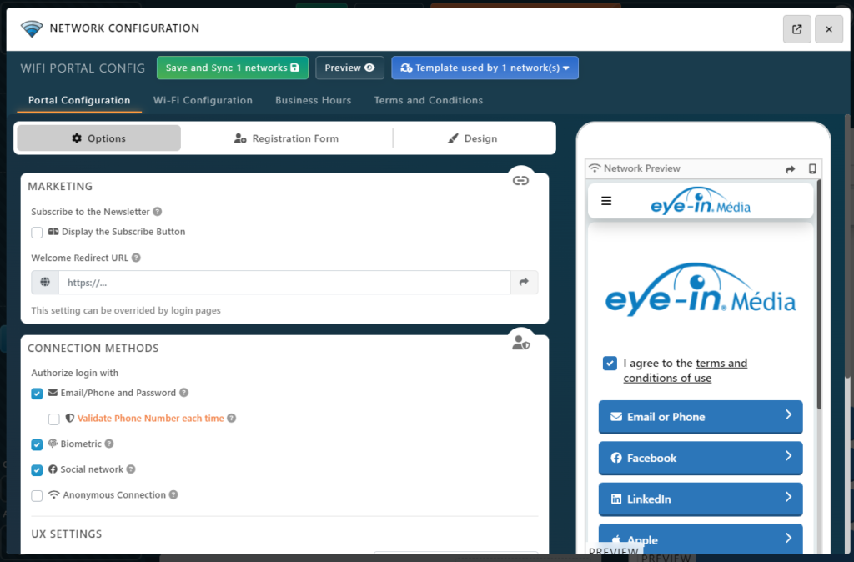
Task: Toggle the agree to terms checkbox in preview
Action: [x=610, y=364]
